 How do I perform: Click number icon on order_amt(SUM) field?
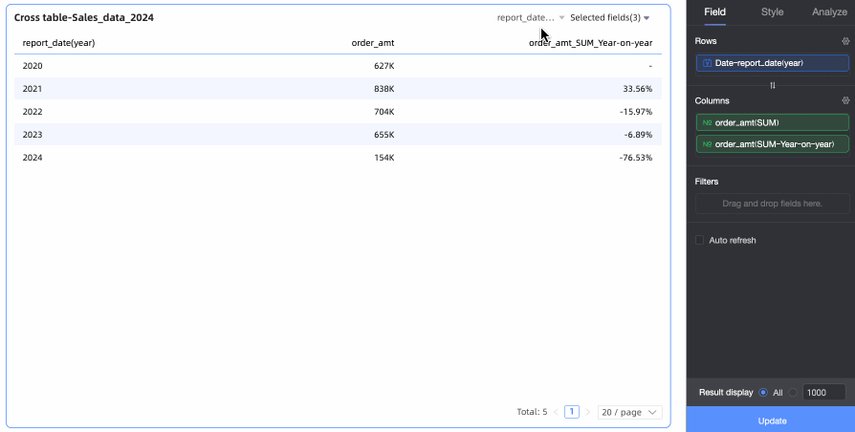point(707,122)
